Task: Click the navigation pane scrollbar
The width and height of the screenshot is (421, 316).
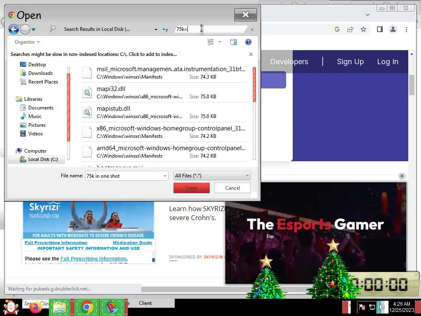Action: tap(69, 107)
